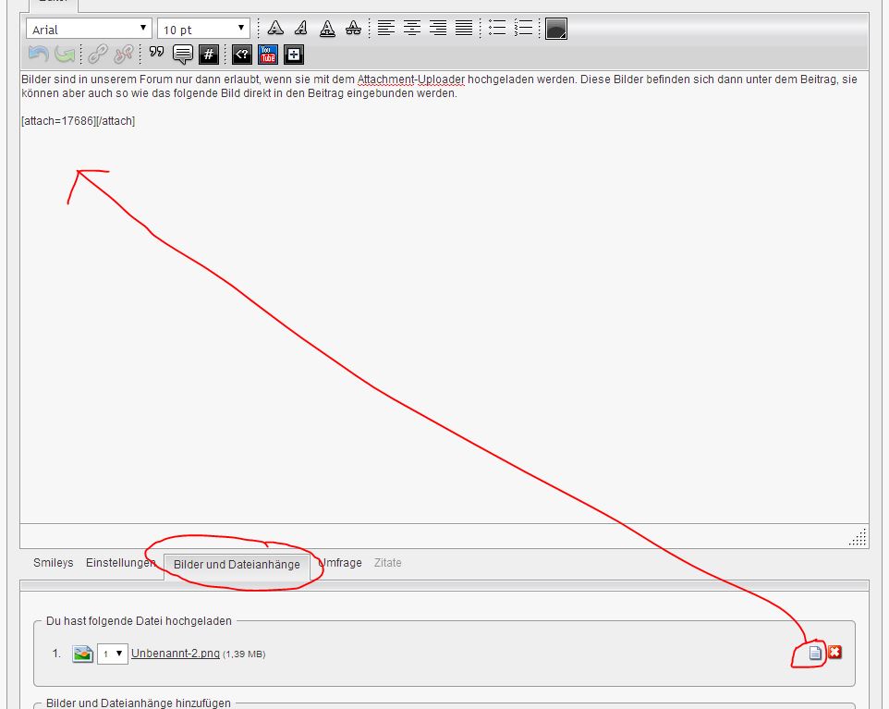The height and width of the screenshot is (709, 889).
Task: Apply underline formatting
Action: point(327,29)
